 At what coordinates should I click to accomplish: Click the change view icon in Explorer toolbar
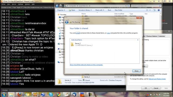tap(147, 10)
